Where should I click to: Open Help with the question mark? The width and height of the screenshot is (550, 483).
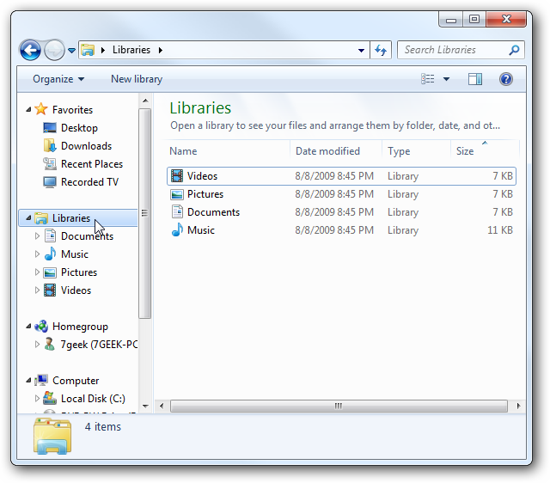pyautogui.click(x=506, y=79)
